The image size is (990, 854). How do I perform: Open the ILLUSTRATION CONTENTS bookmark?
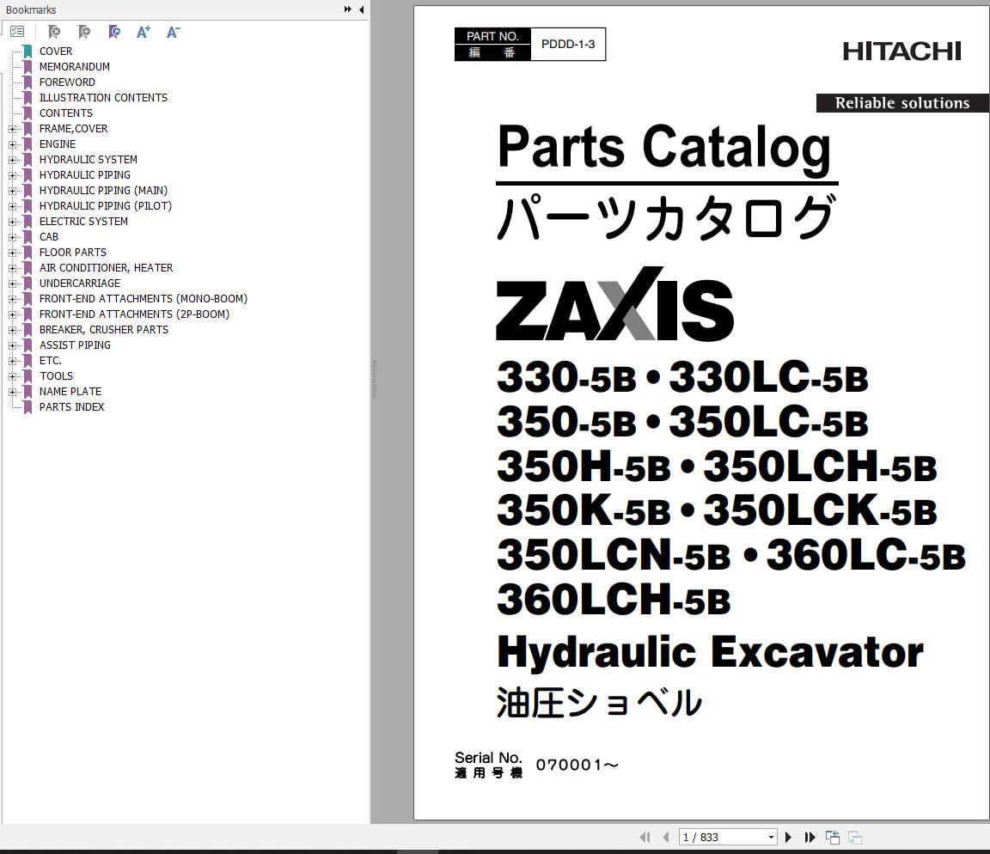click(103, 98)
